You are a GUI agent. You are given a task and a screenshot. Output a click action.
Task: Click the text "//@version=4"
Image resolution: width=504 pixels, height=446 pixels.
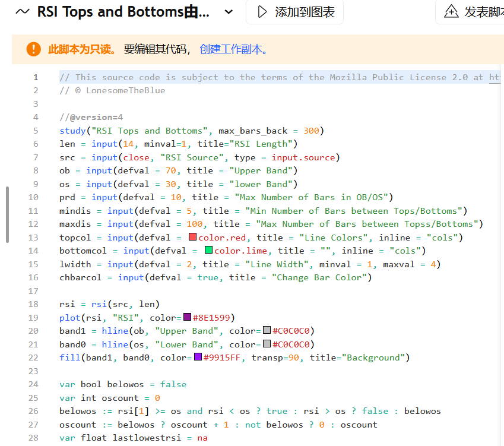91,118
